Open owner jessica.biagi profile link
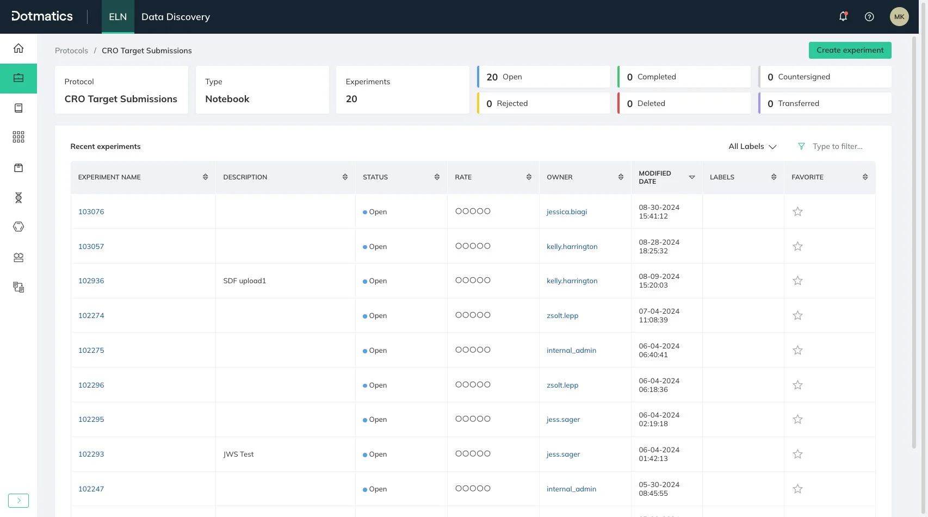 coord(567,211)
